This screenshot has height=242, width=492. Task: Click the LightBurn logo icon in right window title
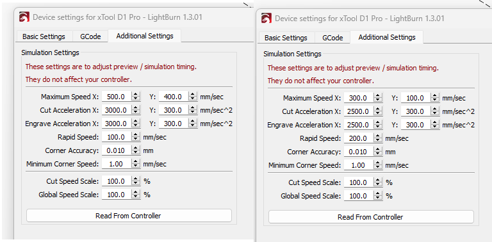pyautogui.click(x=266, y=19)
